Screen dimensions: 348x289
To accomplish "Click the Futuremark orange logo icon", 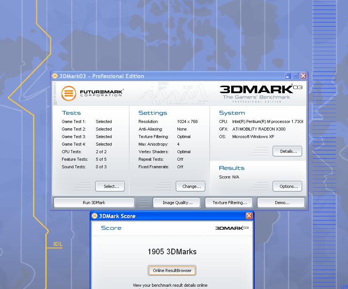I will pyautogui.click(x=69, y=94).
